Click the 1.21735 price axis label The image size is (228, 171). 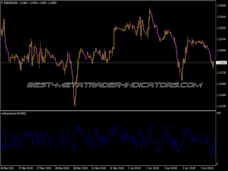tap(221, 73)
